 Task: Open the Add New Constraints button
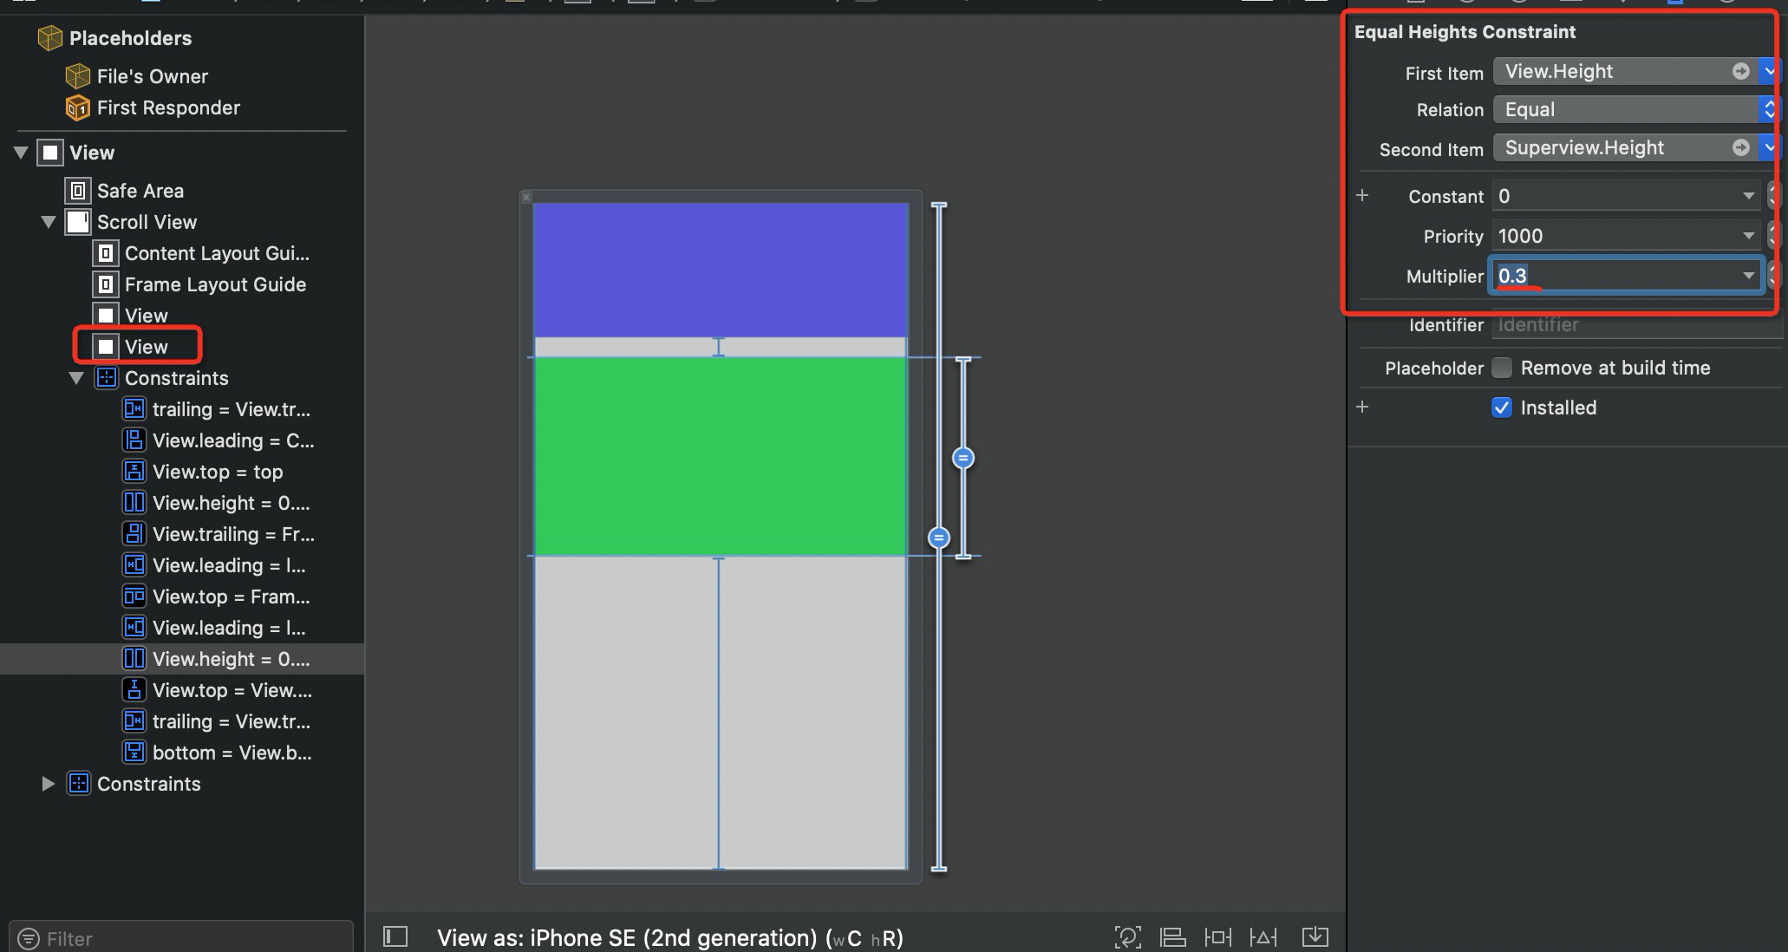[1217, 937]
